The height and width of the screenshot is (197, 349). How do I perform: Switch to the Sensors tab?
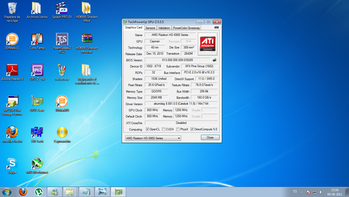[150, 28]
